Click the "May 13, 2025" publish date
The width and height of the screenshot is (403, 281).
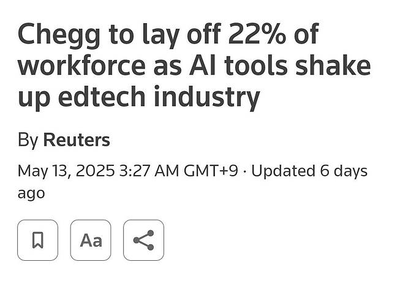[x=66, y=170]
